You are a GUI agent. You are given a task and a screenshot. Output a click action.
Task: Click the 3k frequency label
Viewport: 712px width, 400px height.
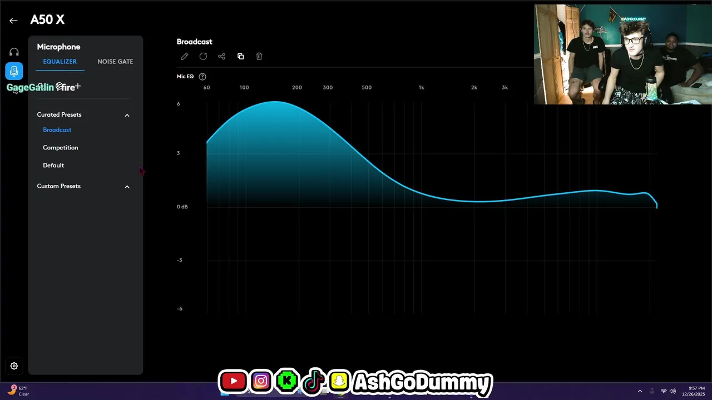[505, 88]
